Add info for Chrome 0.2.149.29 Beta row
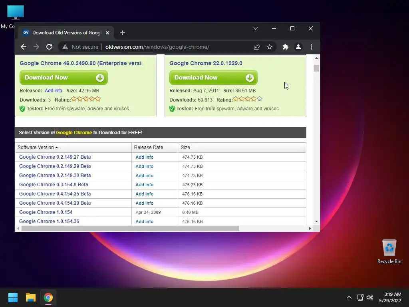409x307 pixels. click(144, 166)
